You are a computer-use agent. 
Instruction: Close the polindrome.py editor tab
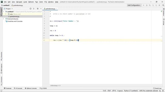(56, 9)
